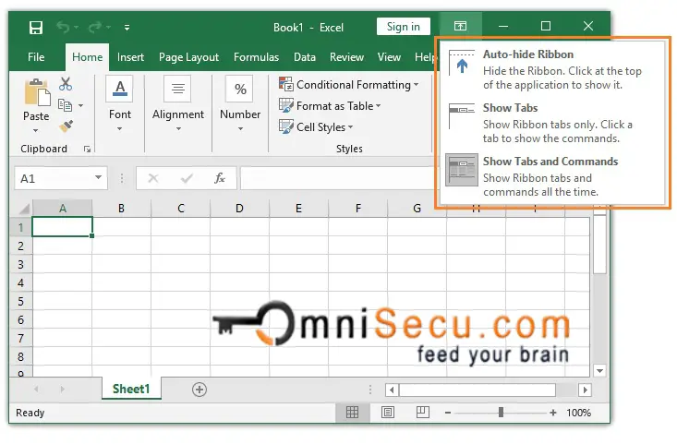This screenshot has width=677, height=444.
Task: Switch to Page Break Preview icon
Action: point(423,412)
